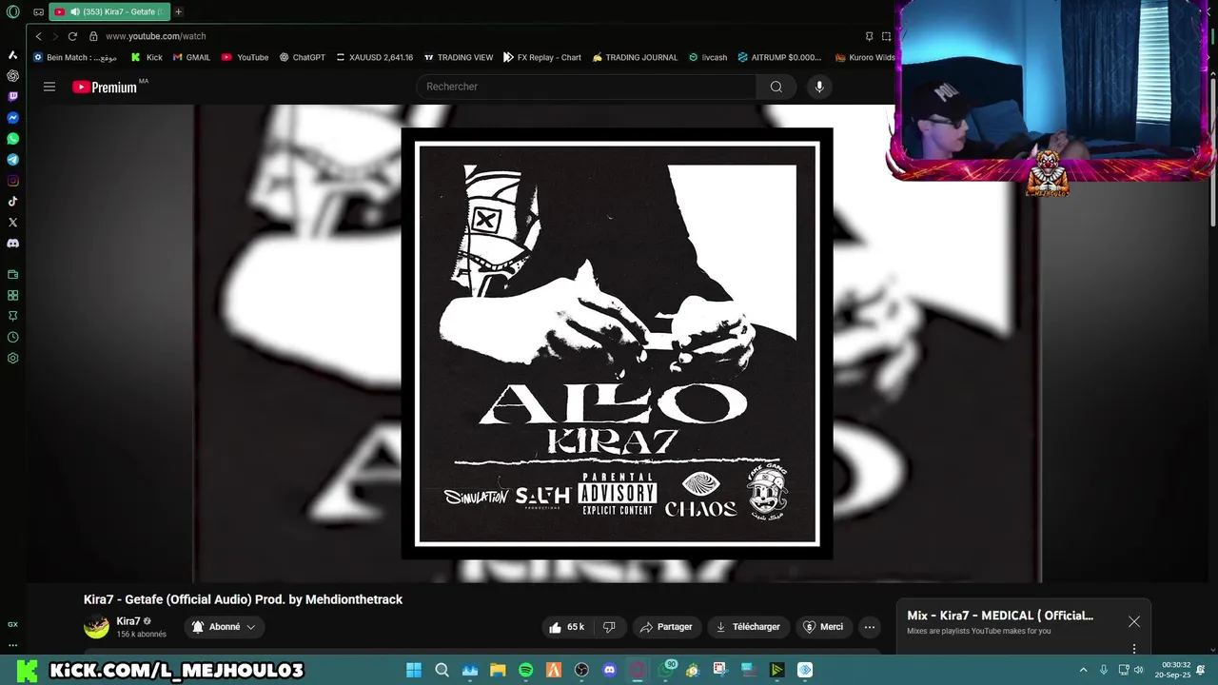Open Twitch in the Opera sidebar
The image size is (1218, 685).
[x=12, y=96]
